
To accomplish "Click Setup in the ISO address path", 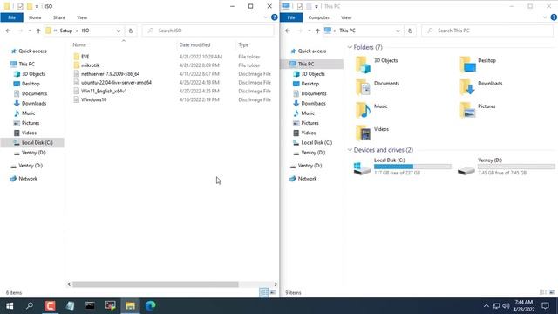I will tap(66, 31).
